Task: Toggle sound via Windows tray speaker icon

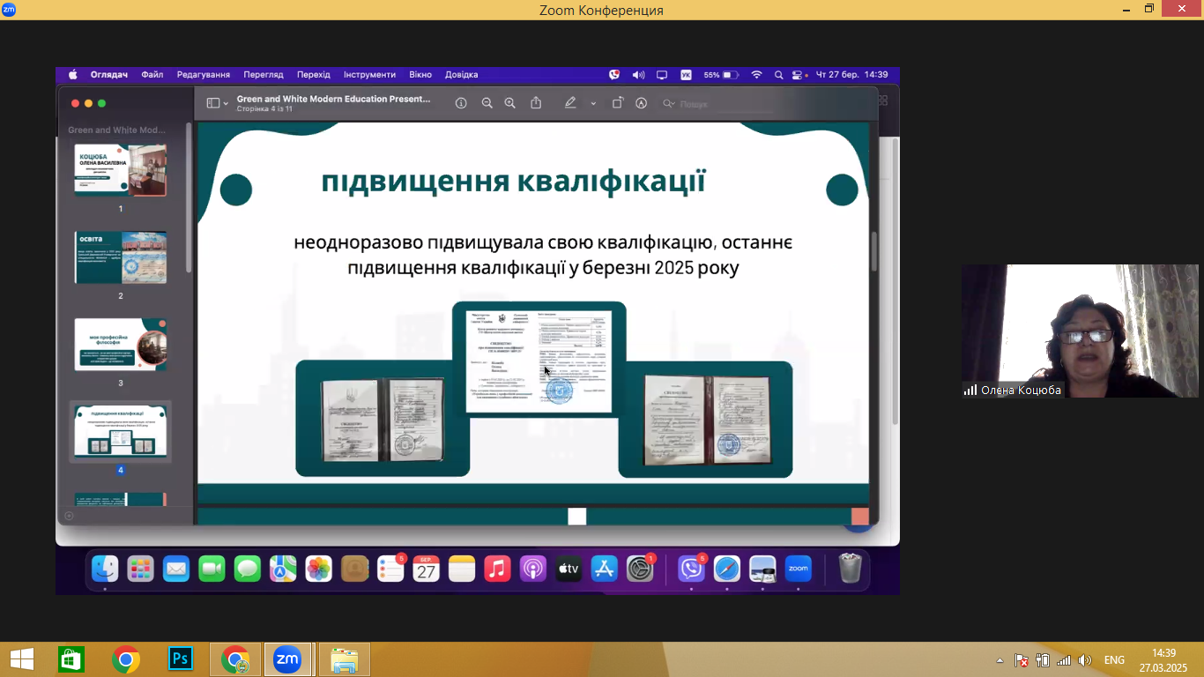Action: pos(1085,660)
